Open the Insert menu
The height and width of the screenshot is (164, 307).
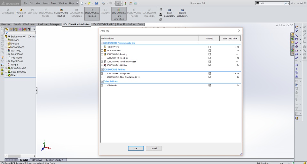46,3
